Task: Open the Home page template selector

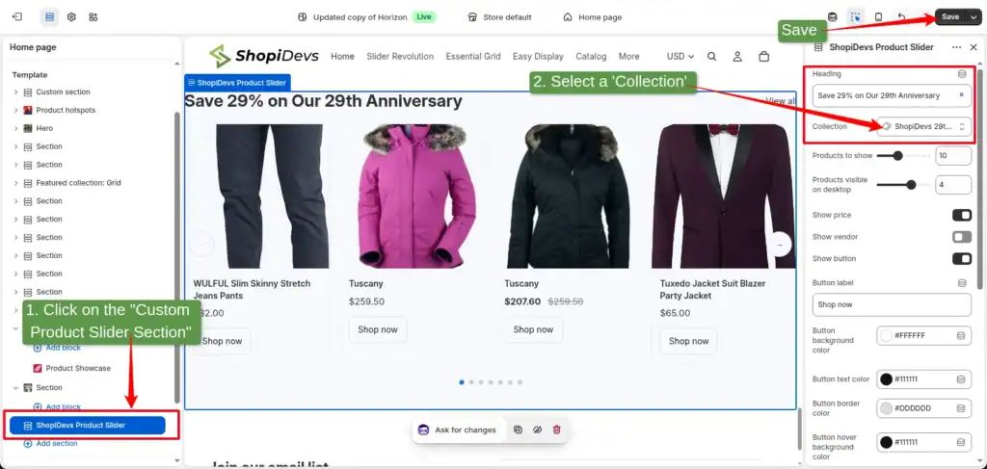Action: (593, 17)
